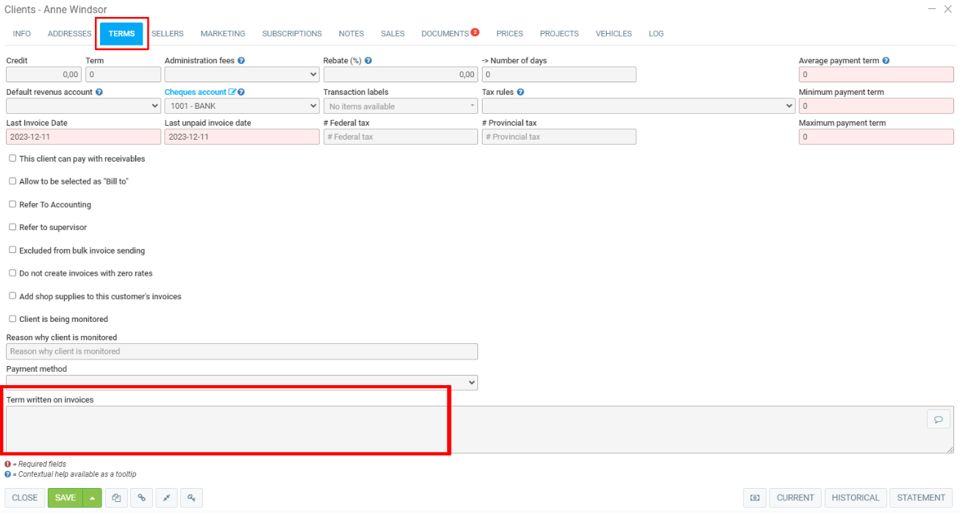Click help icon beside Administration fees
Viewport: 960px width, 513px height.
pyautogui.click(x=241, y=61)
